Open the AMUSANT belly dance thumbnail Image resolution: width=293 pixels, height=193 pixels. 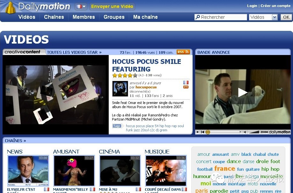coord(74,171)
